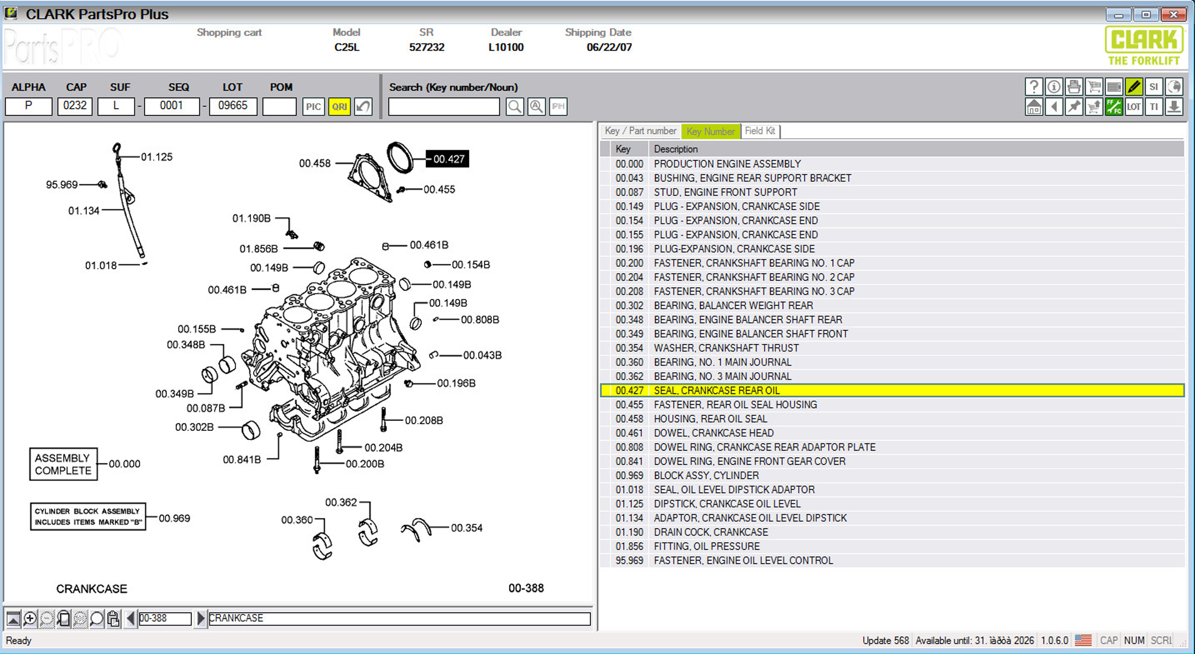Click the pushpin bookmark icon
The width and height of the screenshot is (1195, 654).
pyautogui.click(x=1074, y=107)
